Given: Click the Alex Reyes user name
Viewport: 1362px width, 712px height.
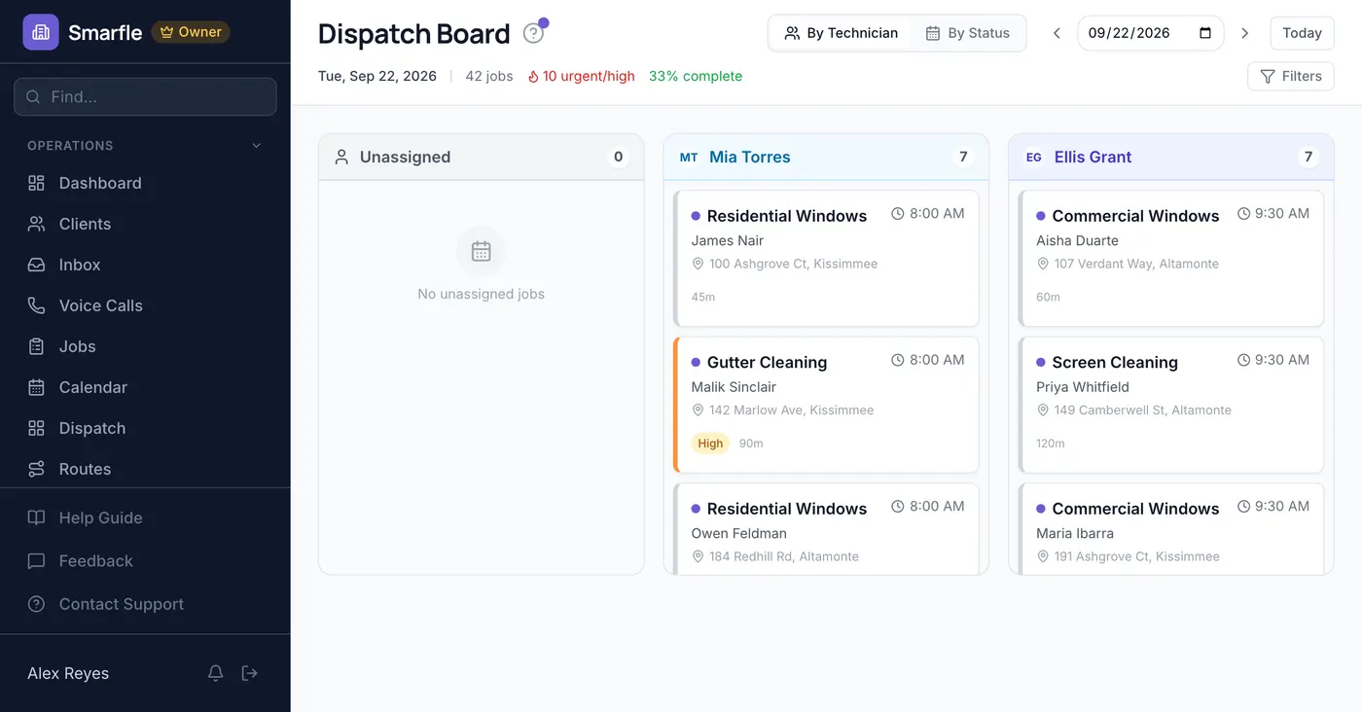Looking at the screenshot, I should click(x=68, y=673).
